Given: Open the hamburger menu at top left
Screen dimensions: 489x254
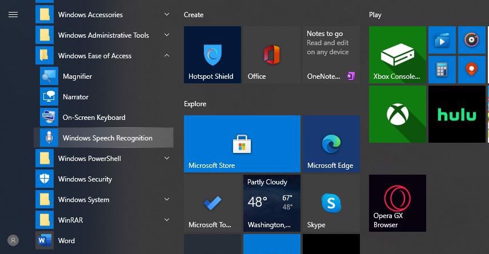Looking at the screenshot, I should pos(13,15).
